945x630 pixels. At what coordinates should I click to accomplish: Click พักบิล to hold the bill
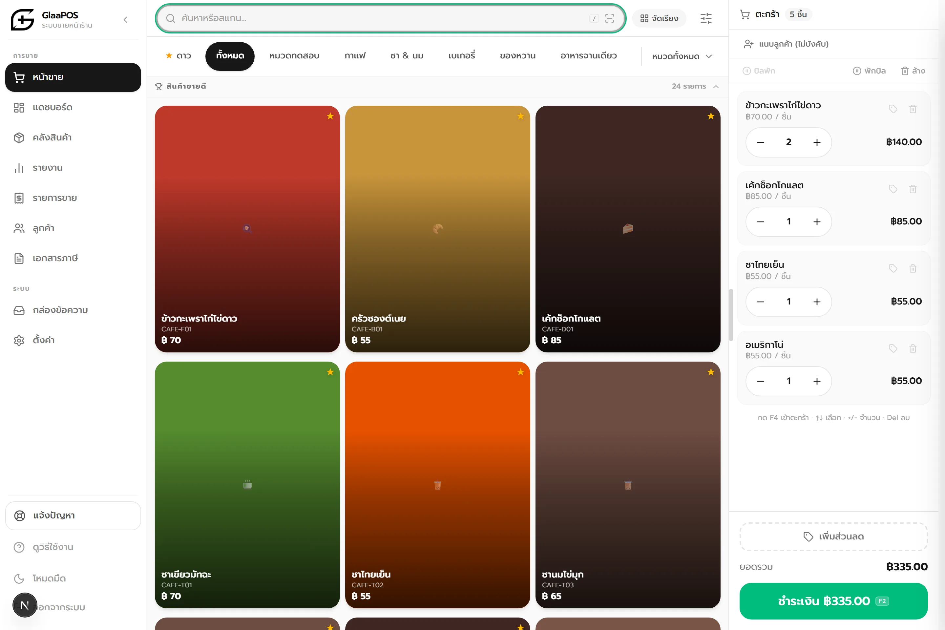pyautogui.click(x=869, y=71)
